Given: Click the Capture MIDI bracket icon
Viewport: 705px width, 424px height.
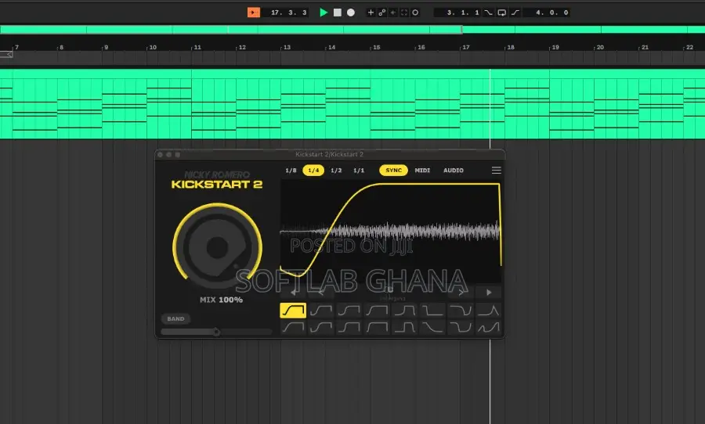Looking at the screenshot, I should 404,13.
